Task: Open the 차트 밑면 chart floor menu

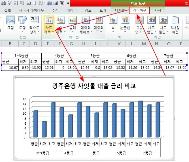Action: (x=163, y=24)
